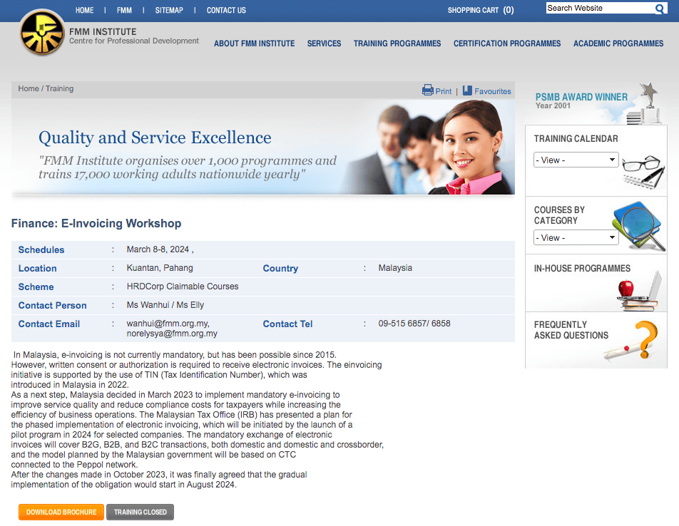
Task: Click the 'Centre for Professional Development' tagline
Action: tap(134, 41)
